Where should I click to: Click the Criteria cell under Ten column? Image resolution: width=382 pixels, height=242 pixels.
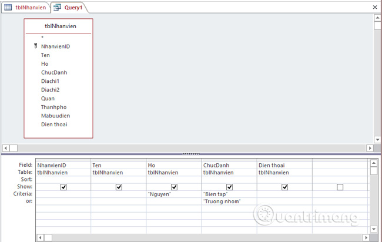pyautogui.click(x=118, y=194)
